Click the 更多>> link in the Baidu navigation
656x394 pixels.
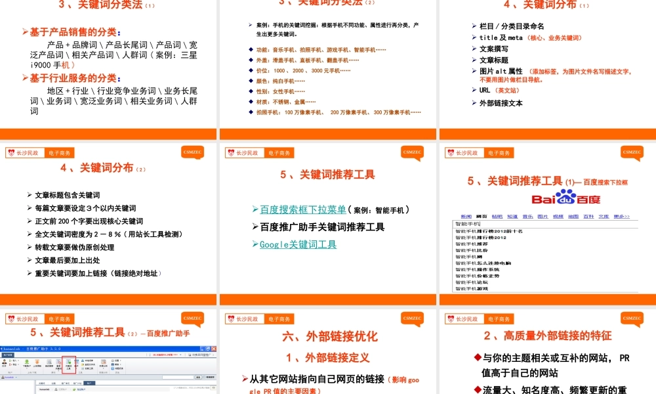621,216
